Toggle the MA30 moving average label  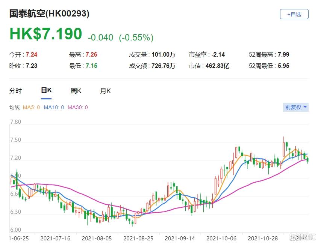[77, 107]
